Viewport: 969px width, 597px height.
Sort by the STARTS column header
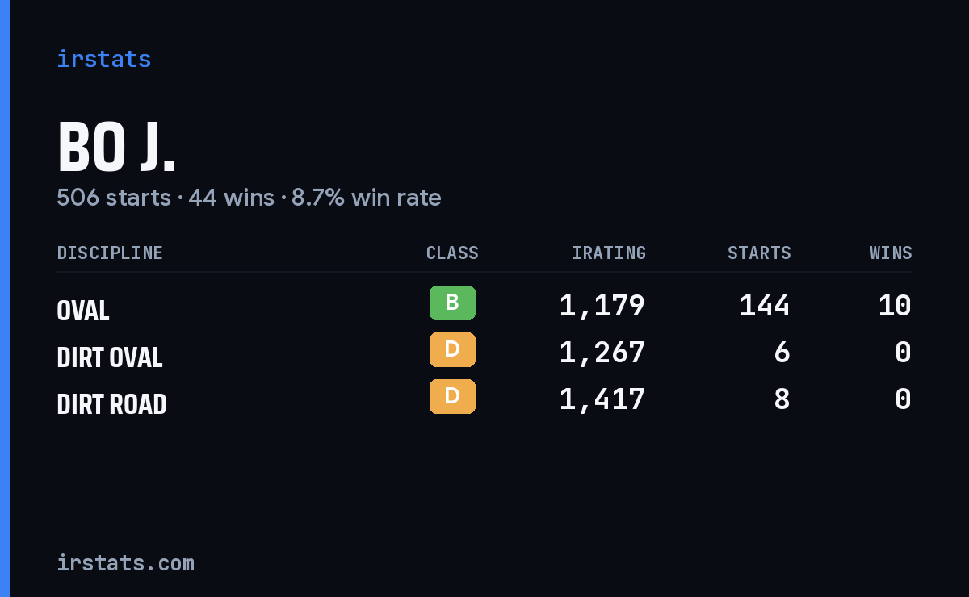(759, 253)
